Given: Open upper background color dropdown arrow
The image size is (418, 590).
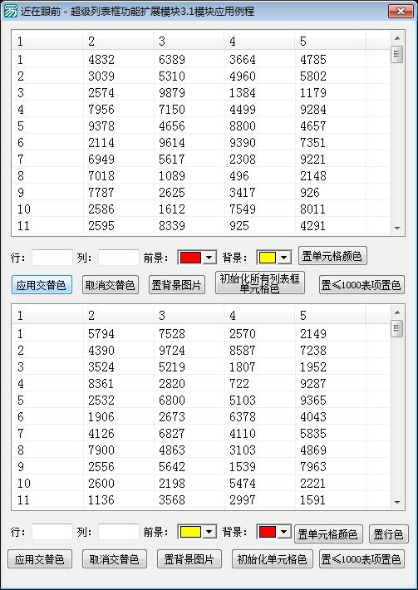Looking at the screenshot, I should [284, 258].
